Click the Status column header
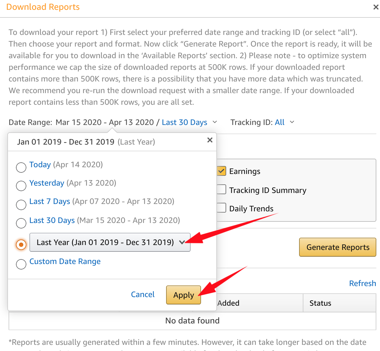This screenshot has width=380, height=351. point(320,303)
